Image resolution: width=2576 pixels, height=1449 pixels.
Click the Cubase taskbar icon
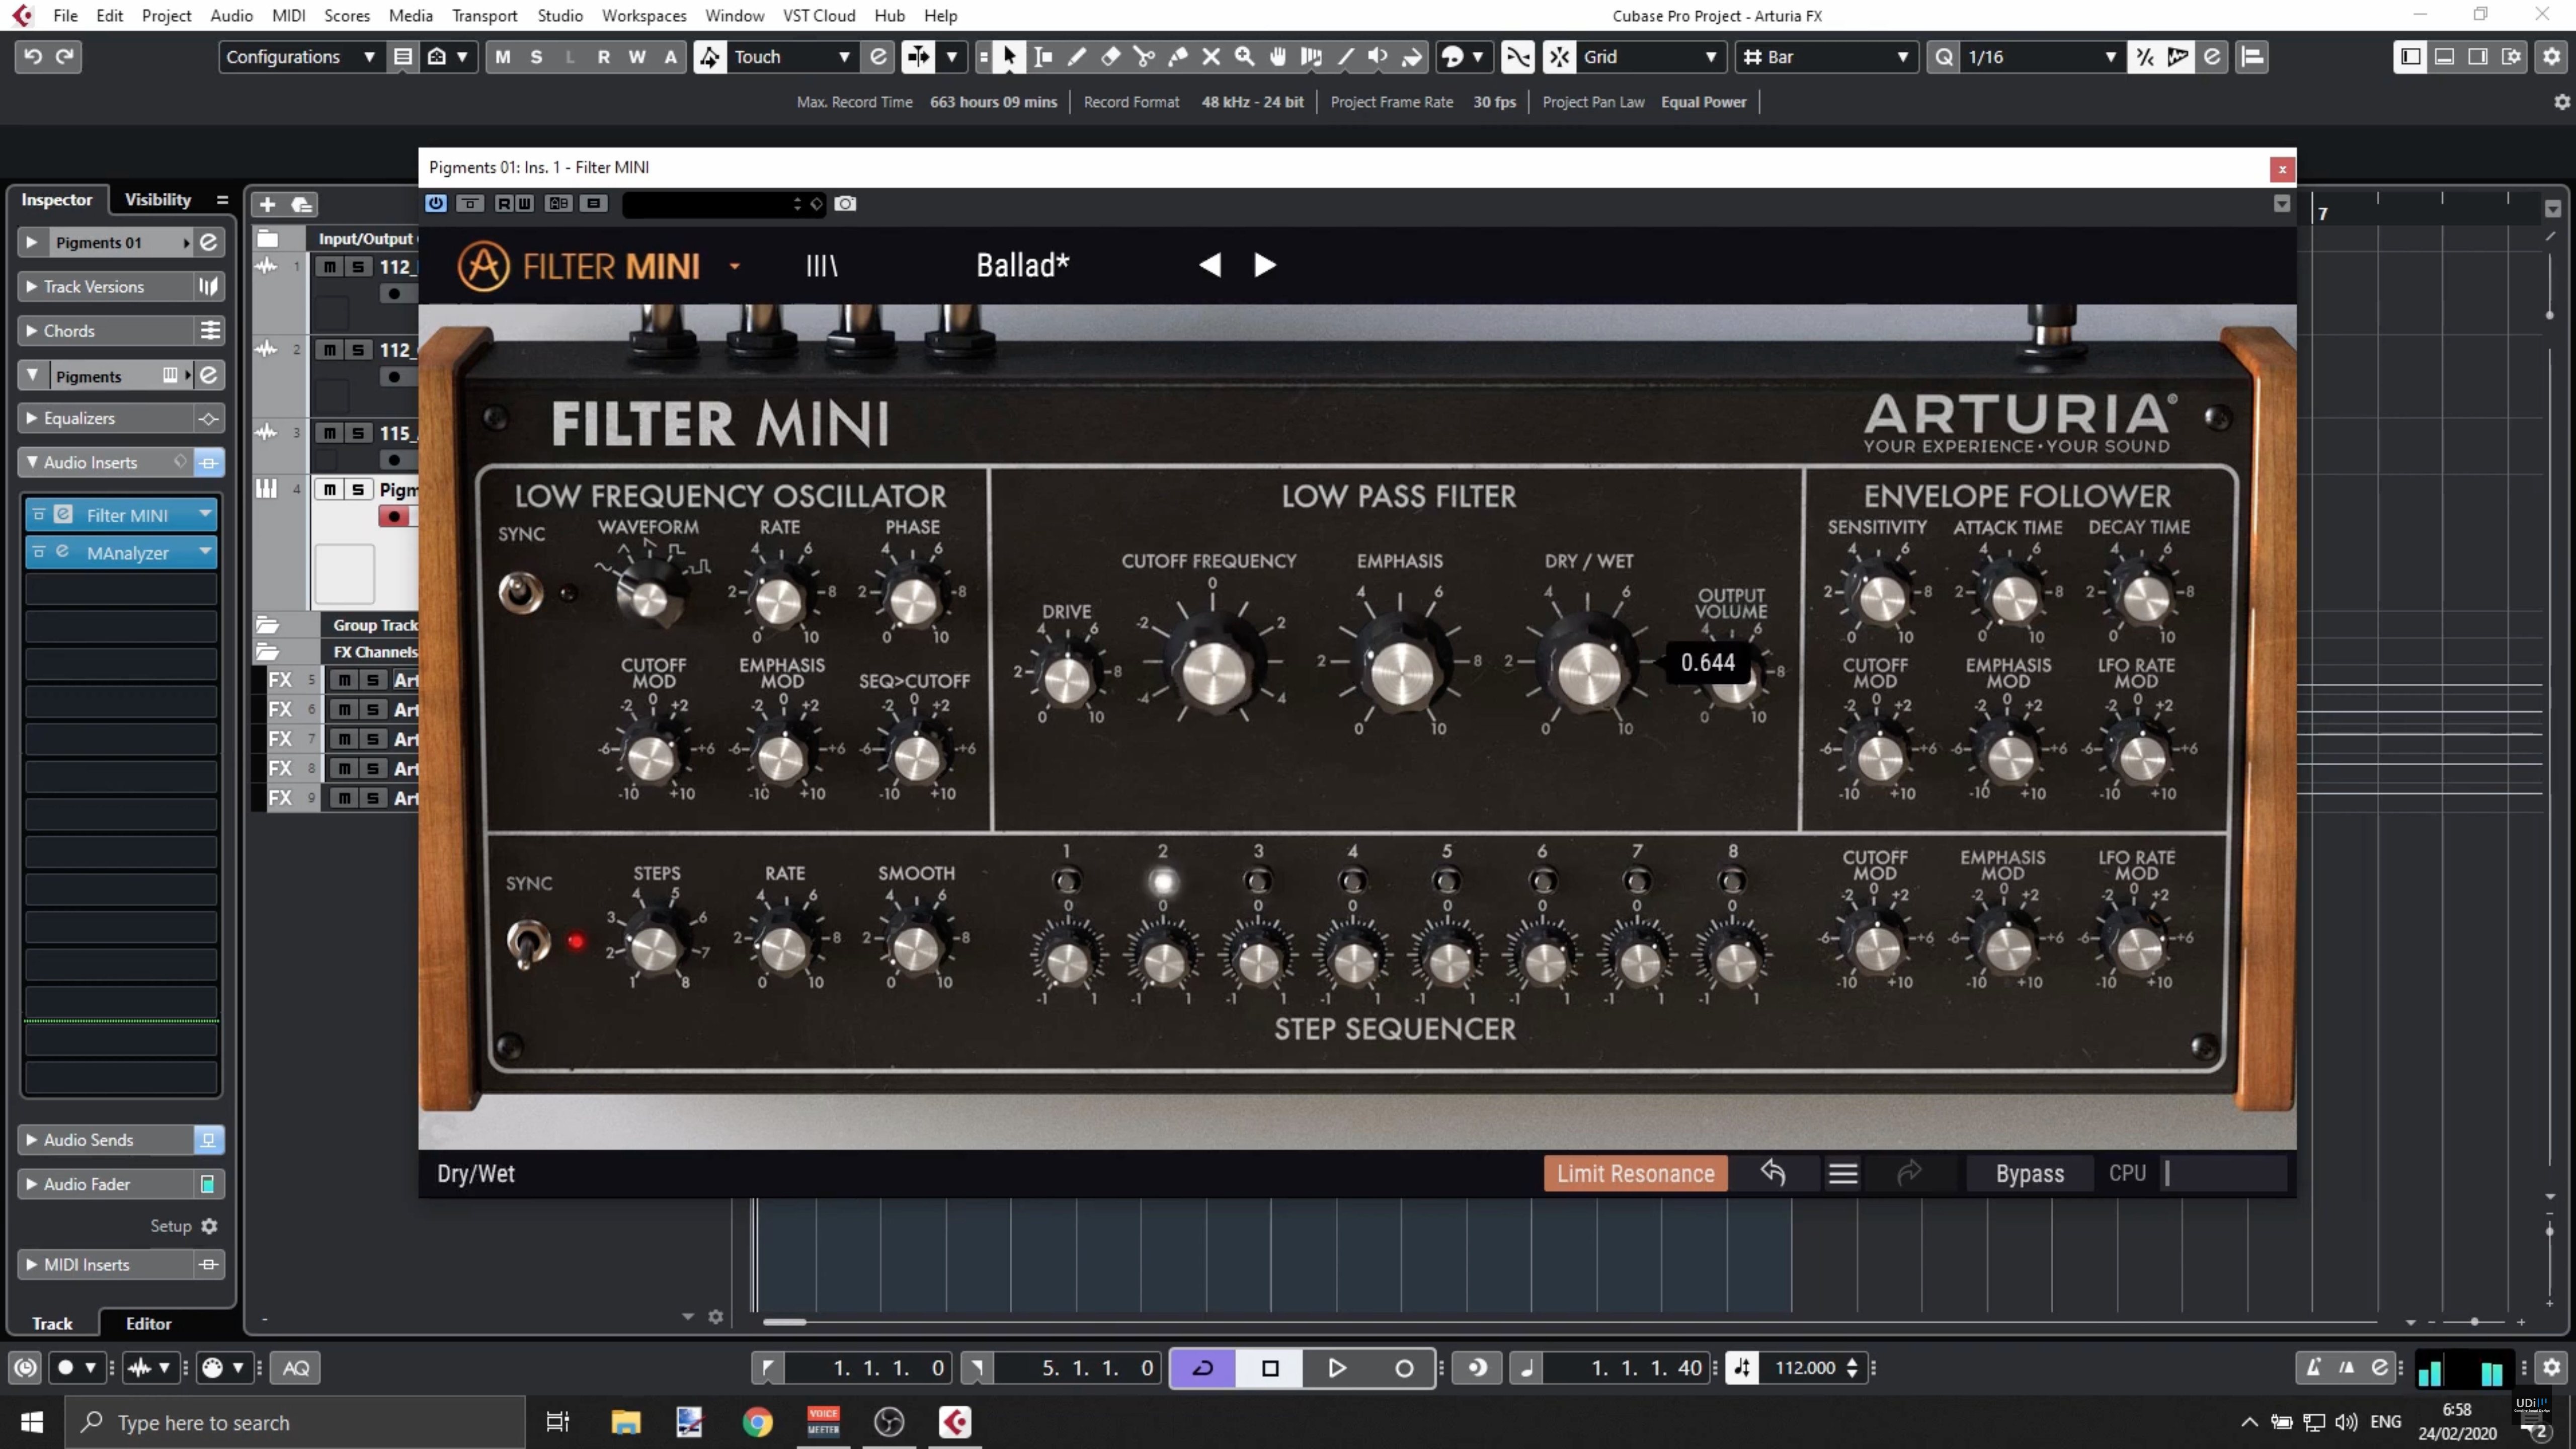[955, 1422]
